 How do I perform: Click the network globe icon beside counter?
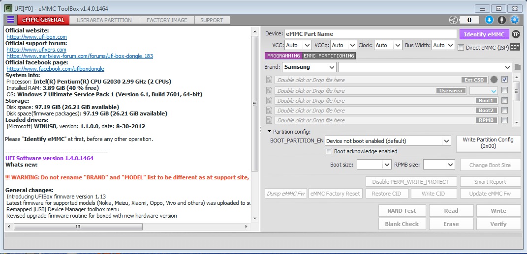pos(453,20)
